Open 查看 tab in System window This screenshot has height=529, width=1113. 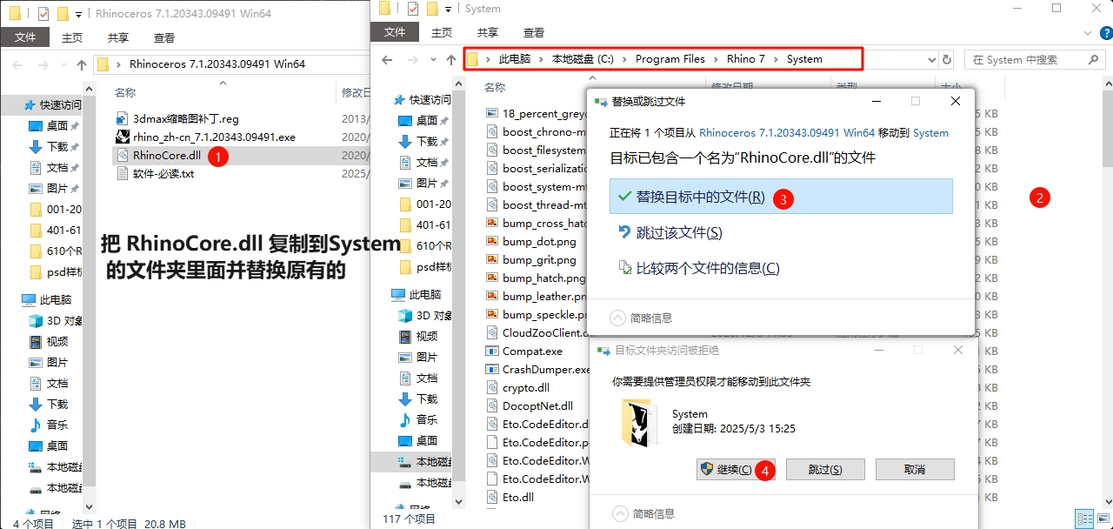point(534,32)
